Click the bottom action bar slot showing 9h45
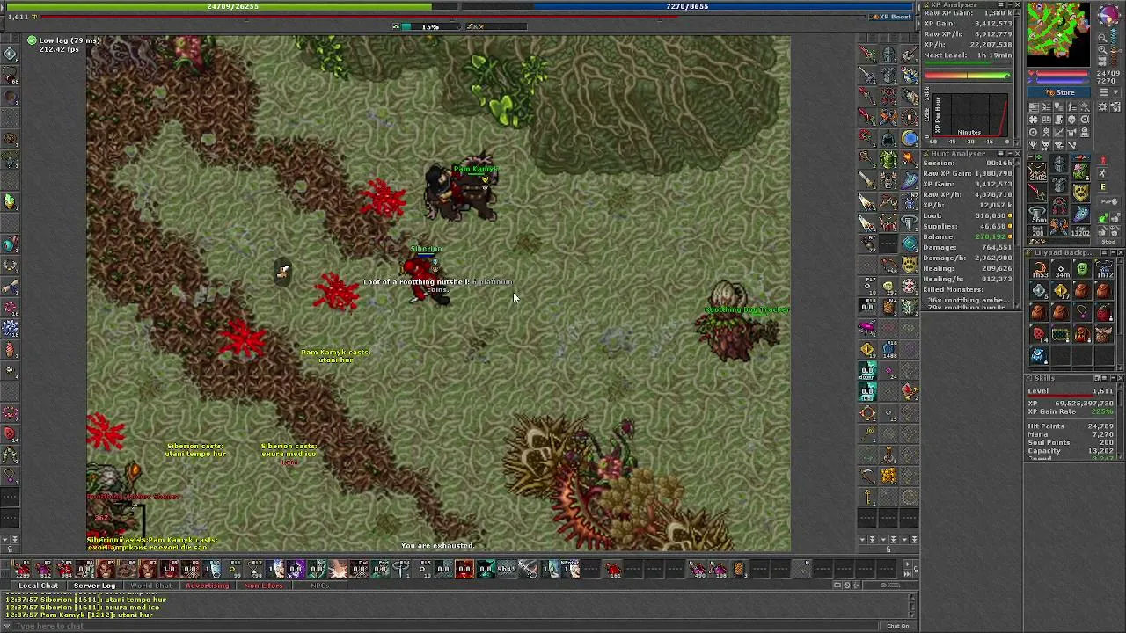 click(x=507, y=569)
